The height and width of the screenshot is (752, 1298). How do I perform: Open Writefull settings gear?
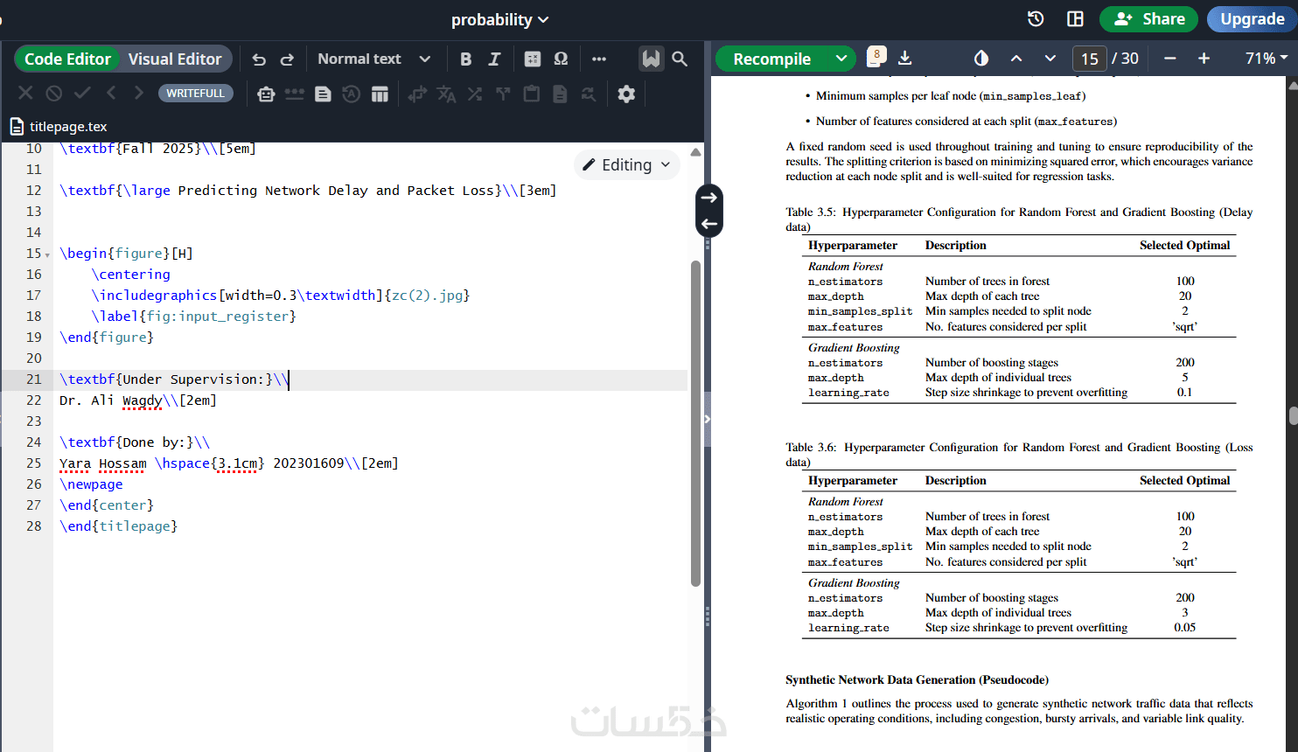point(626,94)
